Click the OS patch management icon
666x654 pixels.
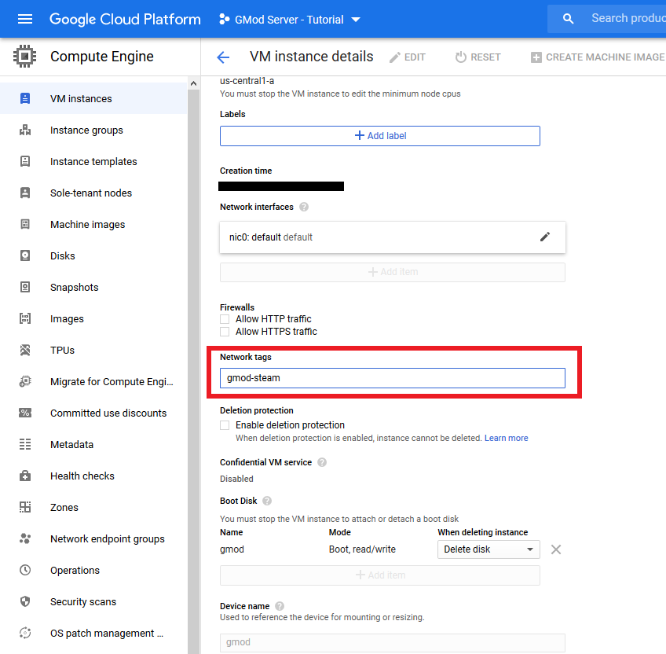[25, 633]
